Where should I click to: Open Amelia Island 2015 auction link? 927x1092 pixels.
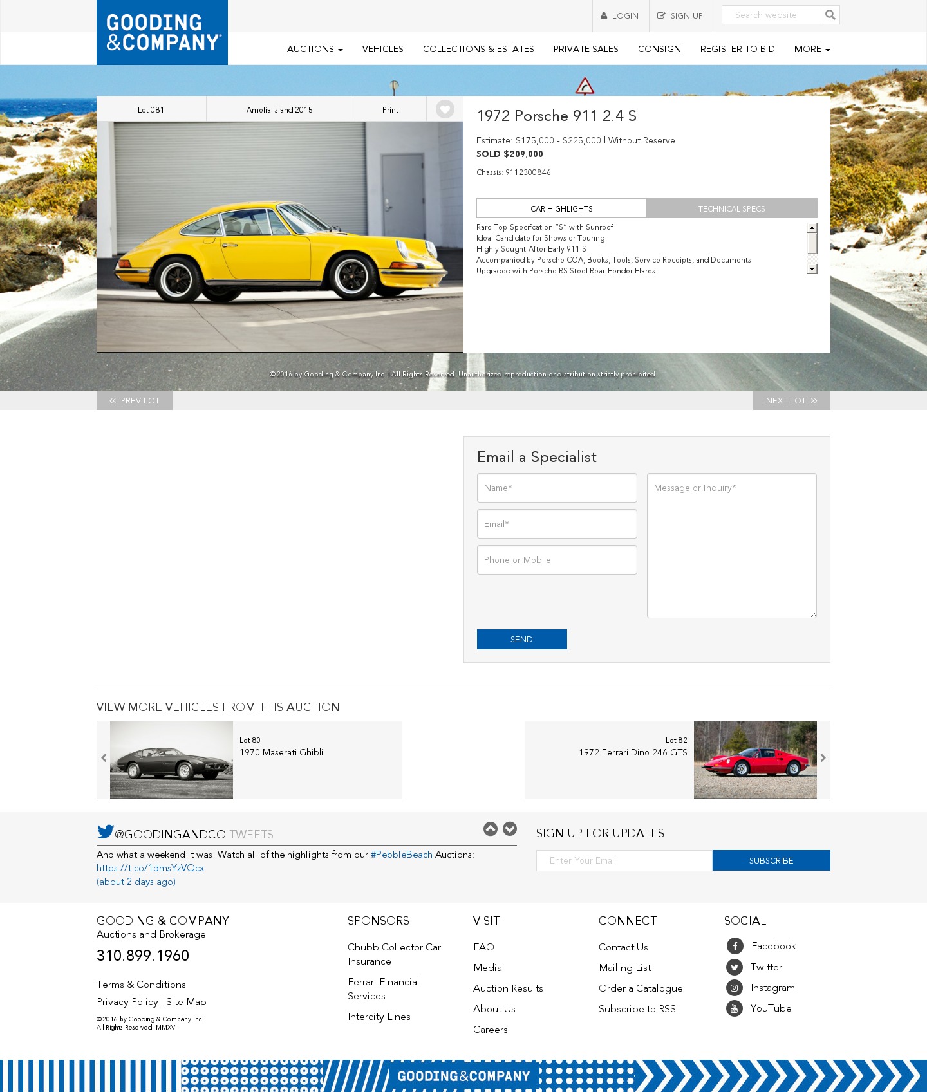click(x=279, y=109)
